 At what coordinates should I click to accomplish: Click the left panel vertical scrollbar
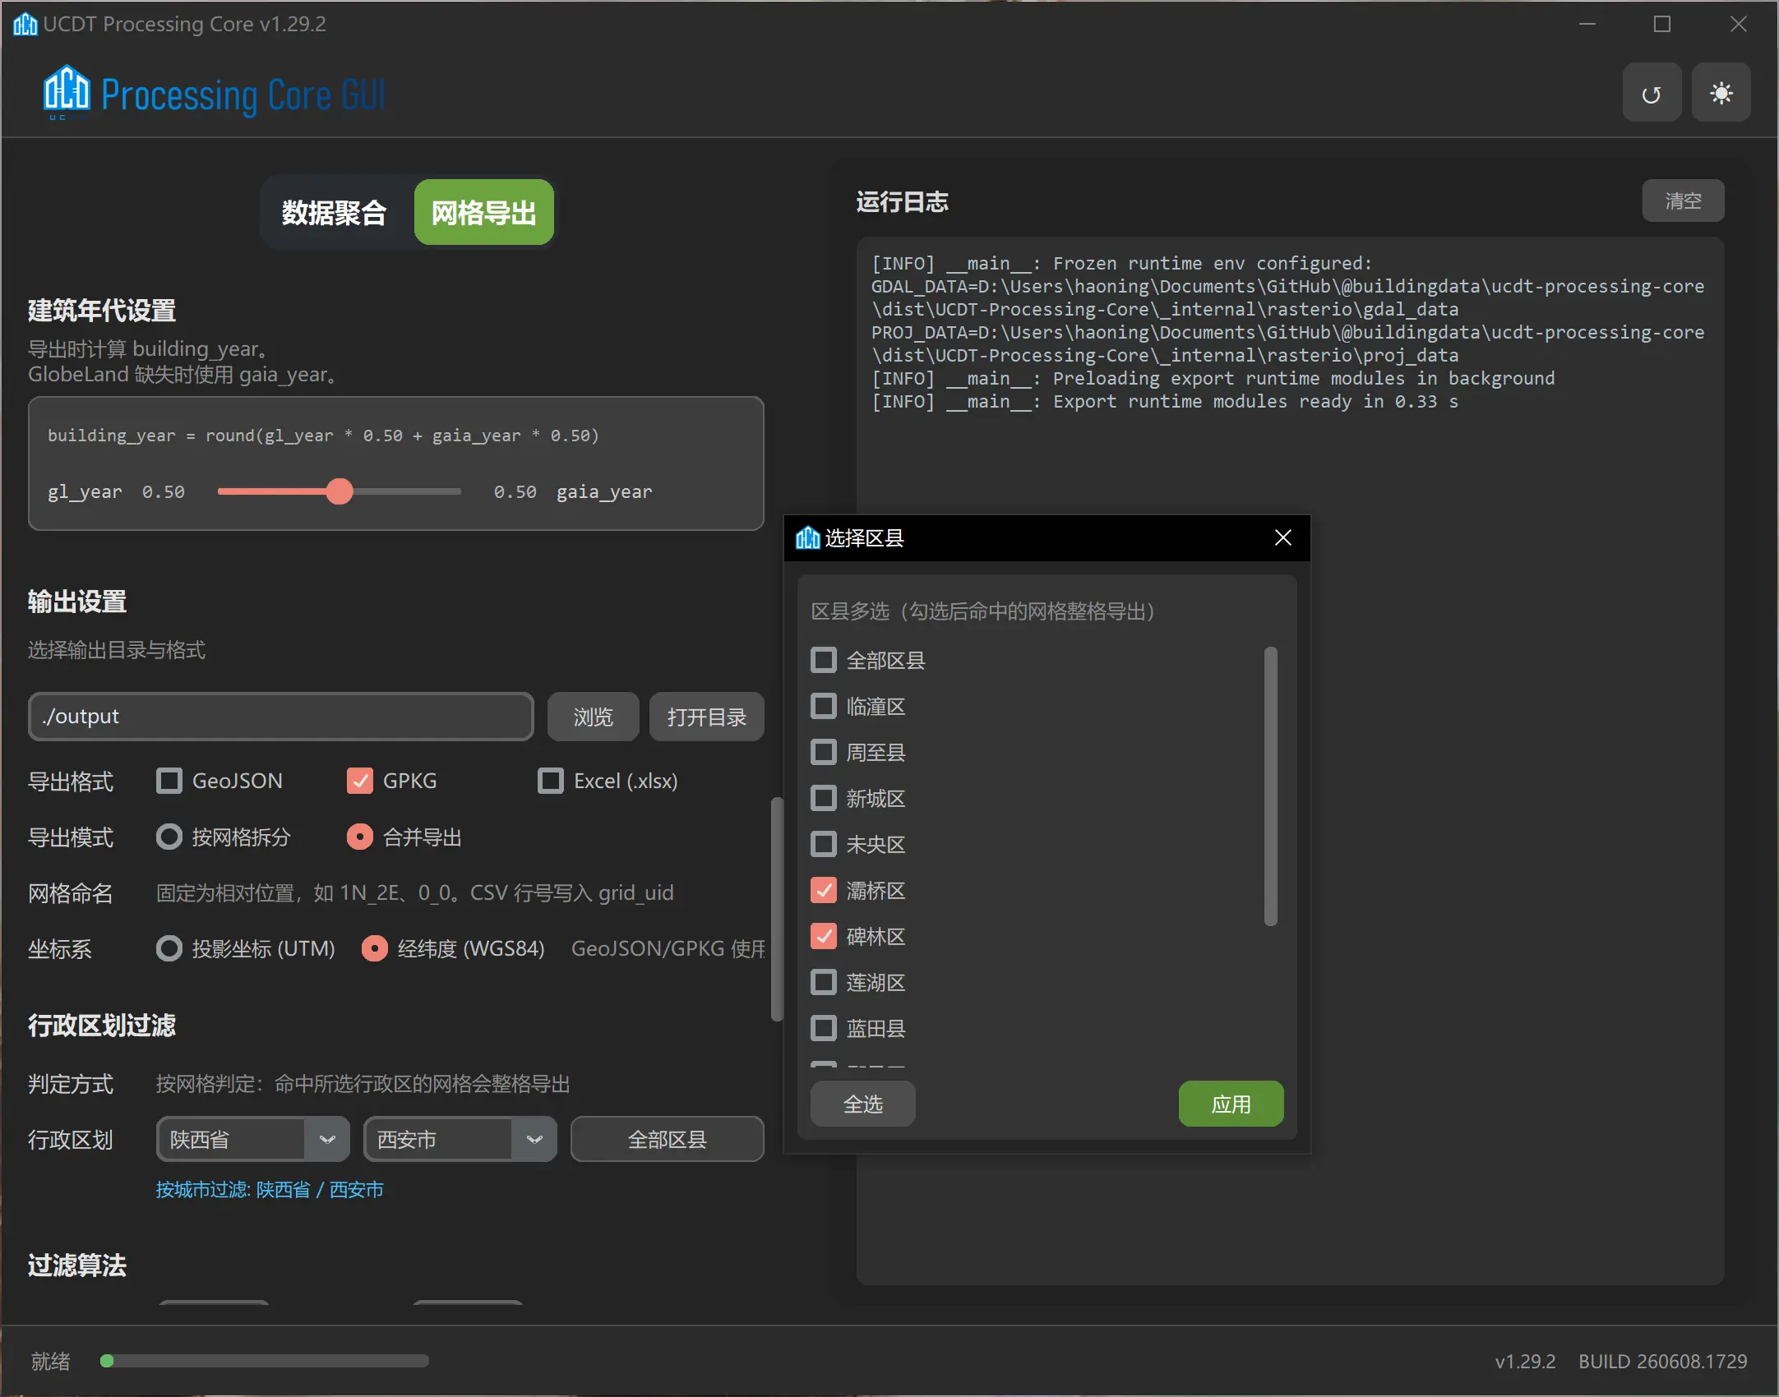pyautogui.click(x=776, y=909)
